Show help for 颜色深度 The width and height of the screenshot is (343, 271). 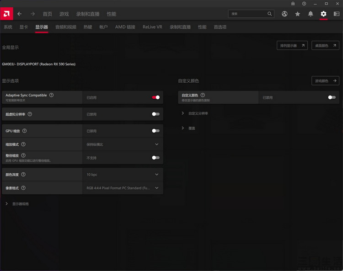click(x=23, y=175)
